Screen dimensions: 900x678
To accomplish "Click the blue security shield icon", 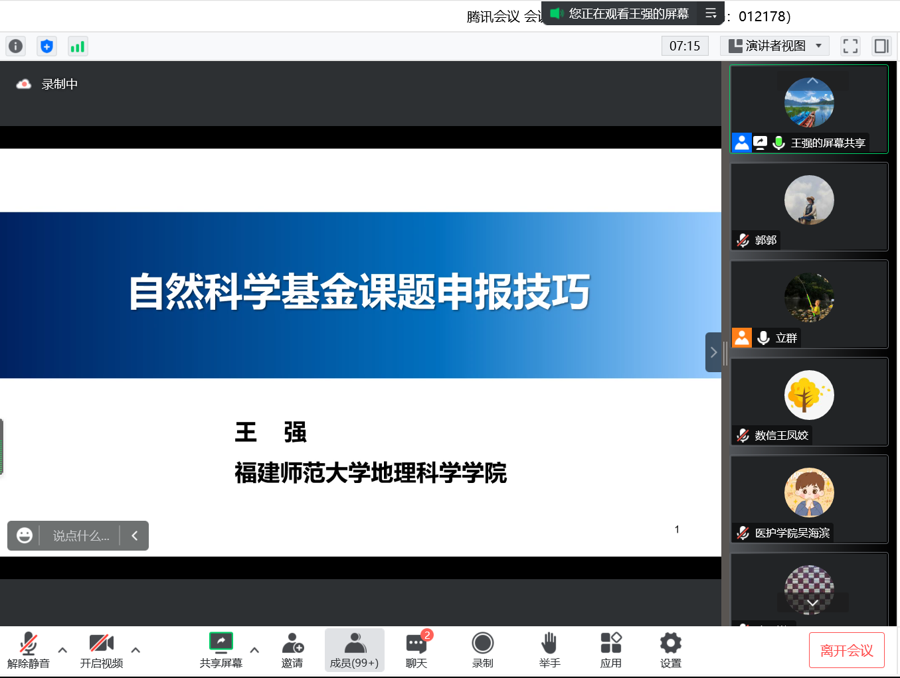I will 46,46.
